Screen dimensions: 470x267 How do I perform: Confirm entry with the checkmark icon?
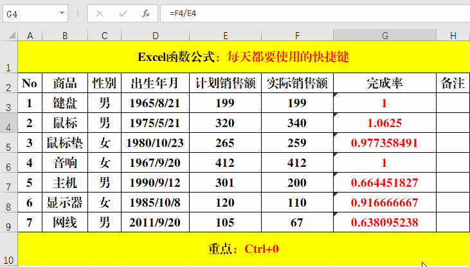click(123, 13)
